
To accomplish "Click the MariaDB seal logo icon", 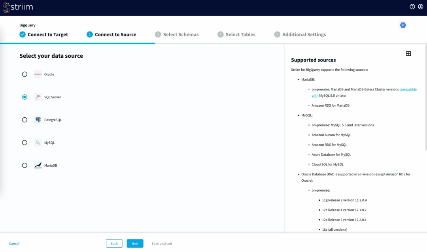I will (38, 165).
